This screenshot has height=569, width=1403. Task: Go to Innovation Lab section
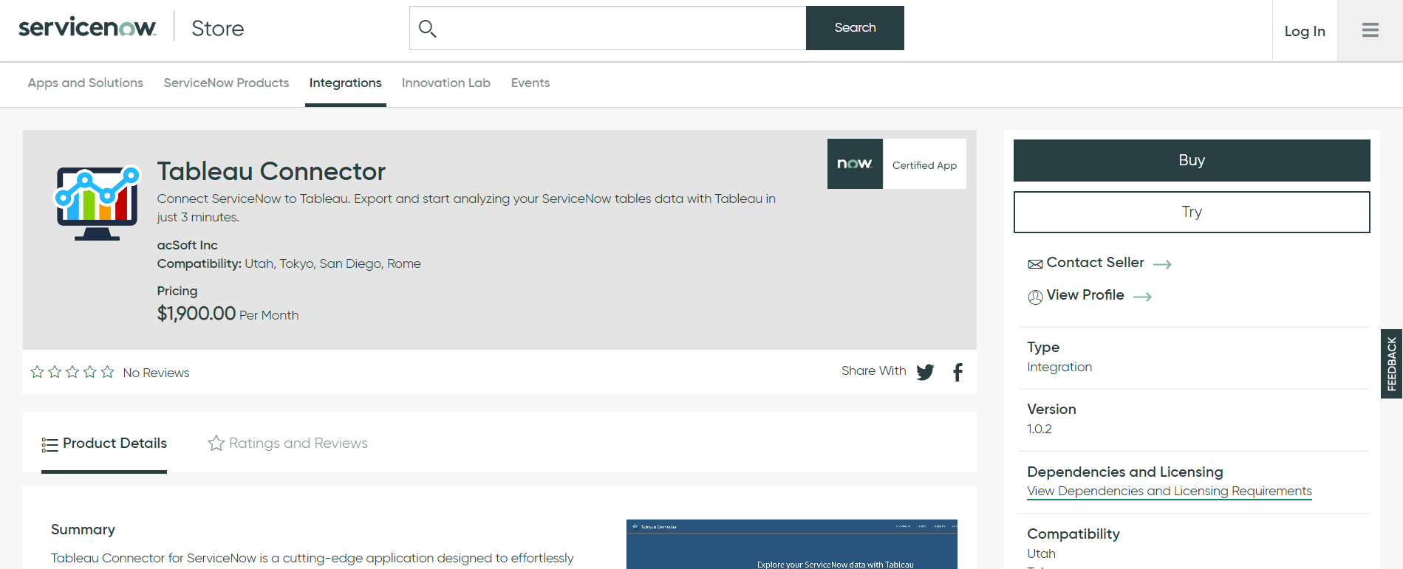[446, 83]
